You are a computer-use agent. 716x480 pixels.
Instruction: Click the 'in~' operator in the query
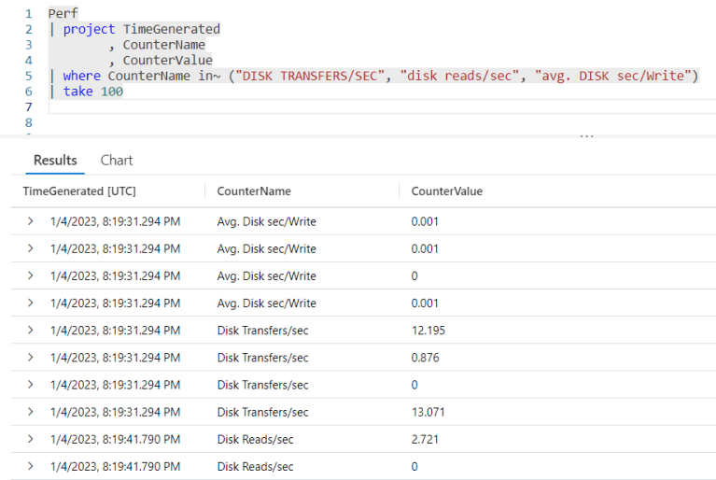point(209,76)
